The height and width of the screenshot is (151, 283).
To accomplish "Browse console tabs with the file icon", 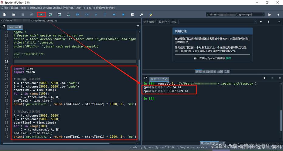I will (146, 78).
